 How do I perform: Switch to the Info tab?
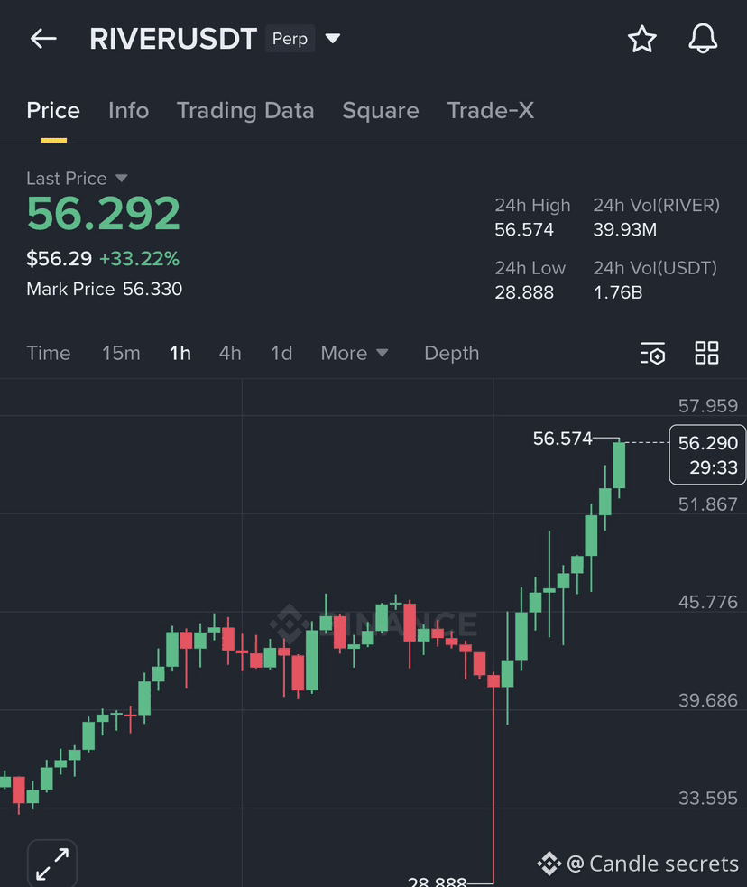(x=128, y=111)
